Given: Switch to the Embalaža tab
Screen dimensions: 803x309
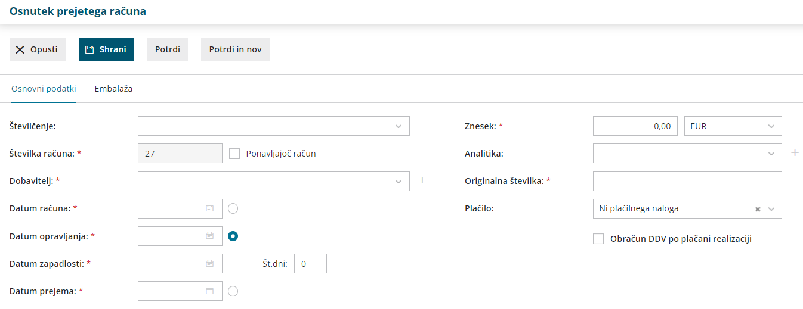Looking at the screenshot, I should click(x=113, y=89).
